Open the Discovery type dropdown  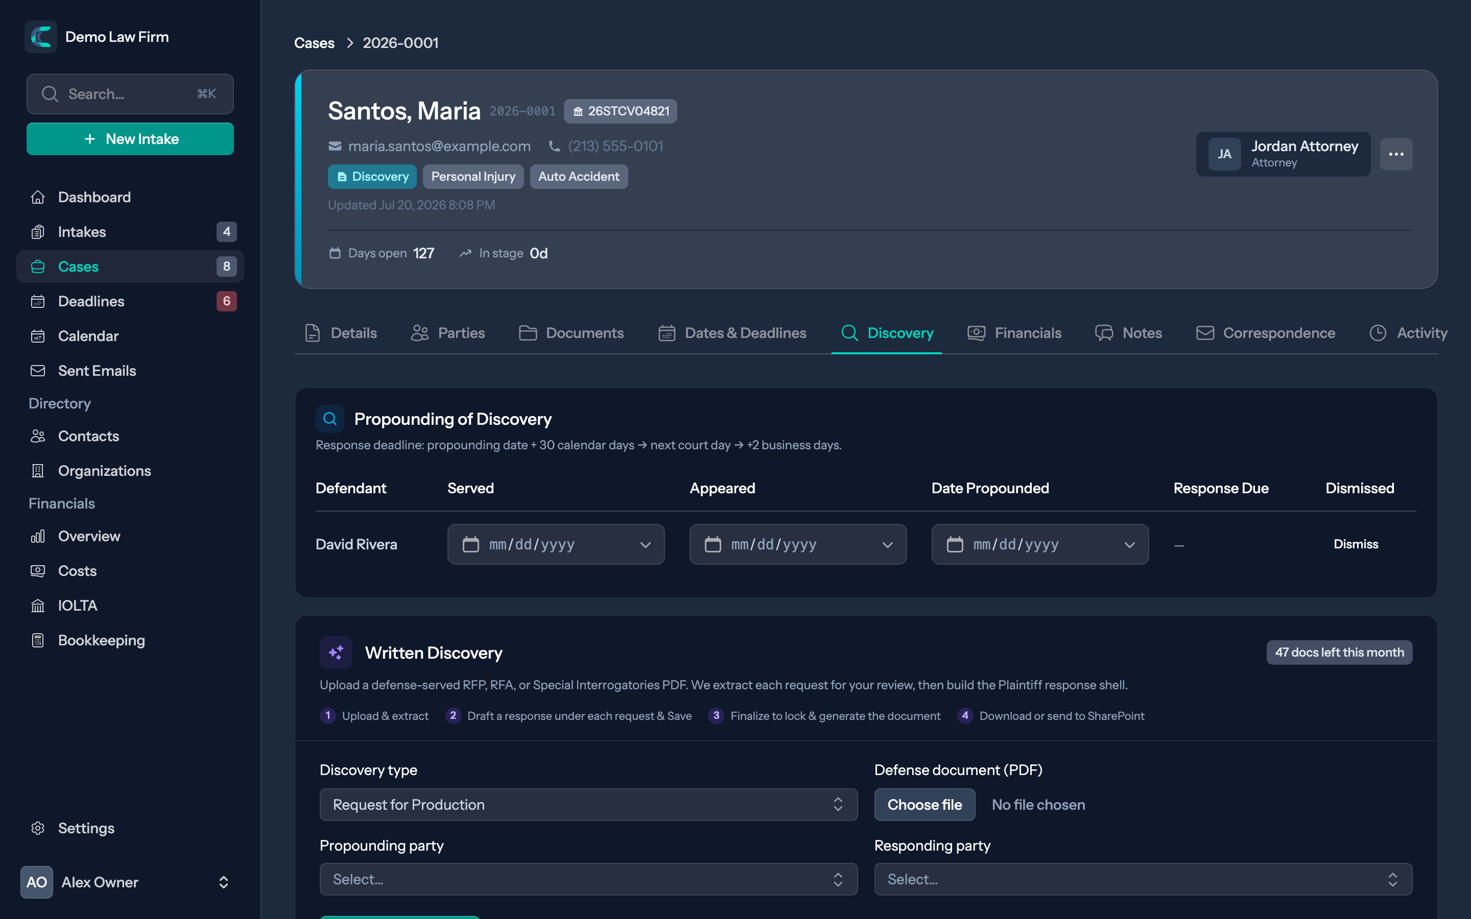pos(588,805)
